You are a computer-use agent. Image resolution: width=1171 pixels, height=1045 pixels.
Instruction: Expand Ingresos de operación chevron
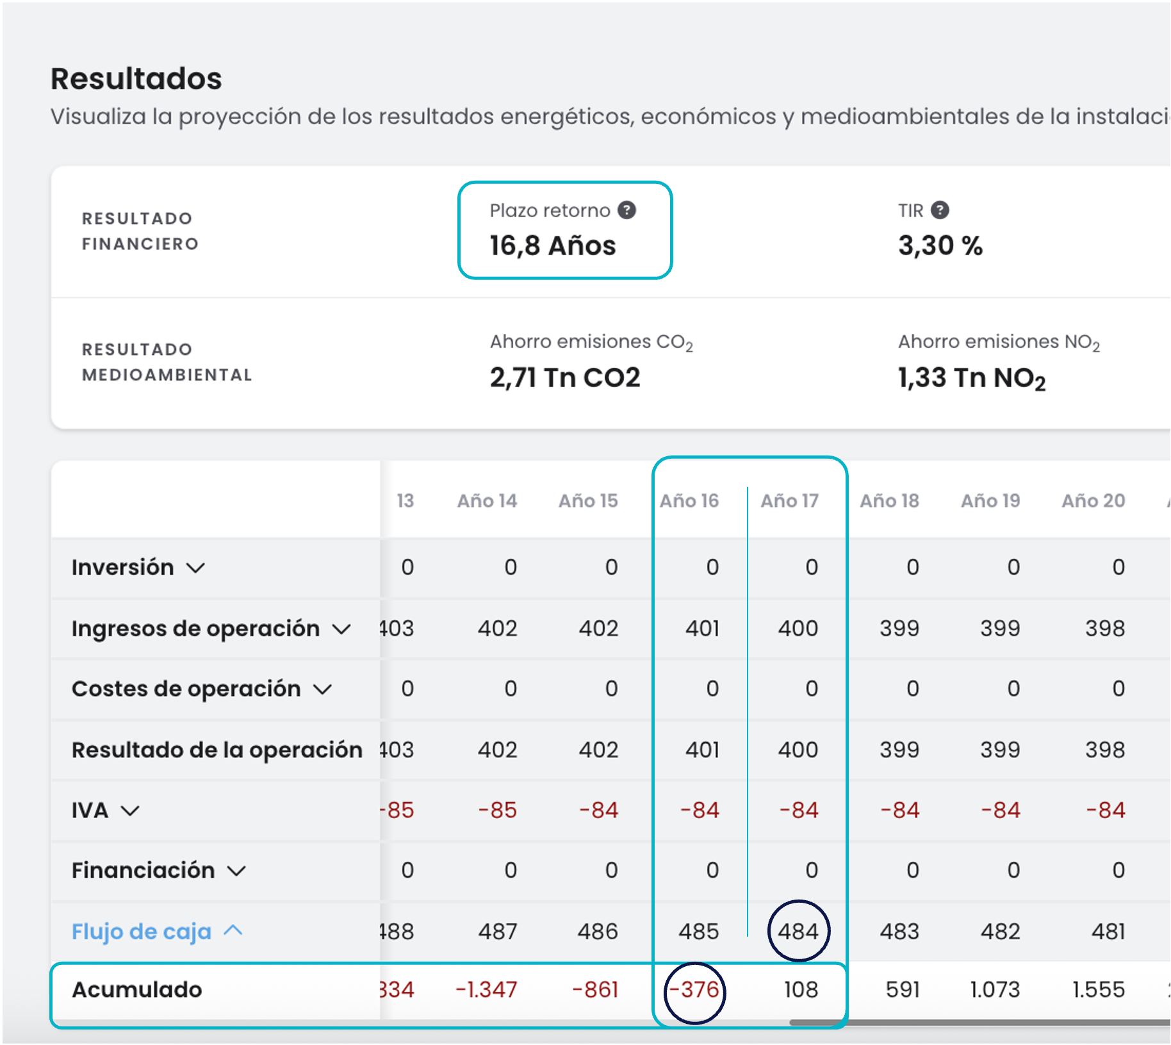[341, 629]
